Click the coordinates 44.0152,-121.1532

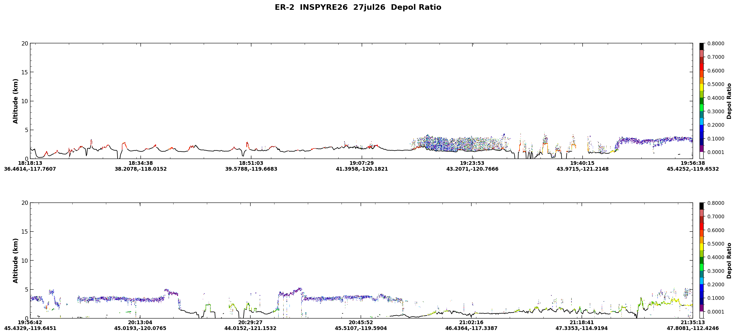[x=250, y=328]
